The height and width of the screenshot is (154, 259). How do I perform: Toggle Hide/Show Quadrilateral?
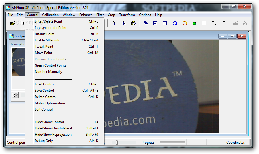pos(65,128)
